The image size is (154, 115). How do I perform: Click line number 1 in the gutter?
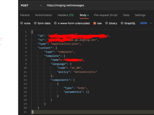tap(26, 32)
